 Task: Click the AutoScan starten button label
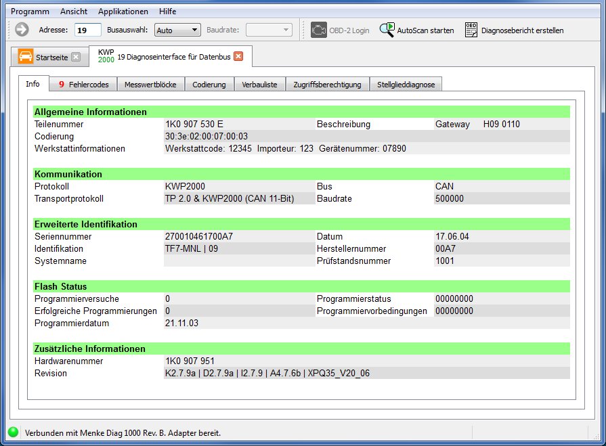point(425,30)
